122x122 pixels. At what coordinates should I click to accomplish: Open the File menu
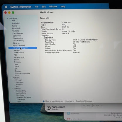(x=37, y=7)
